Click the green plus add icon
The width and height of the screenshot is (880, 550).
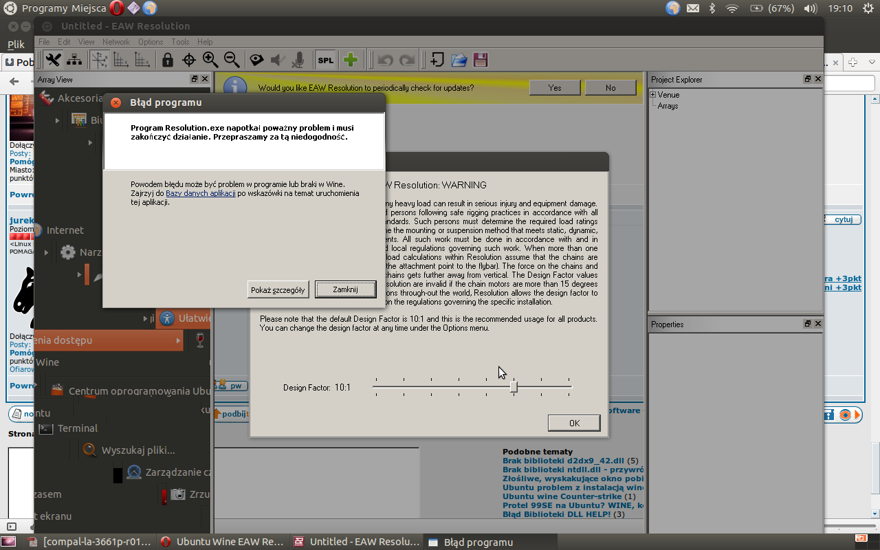point(351,60)
